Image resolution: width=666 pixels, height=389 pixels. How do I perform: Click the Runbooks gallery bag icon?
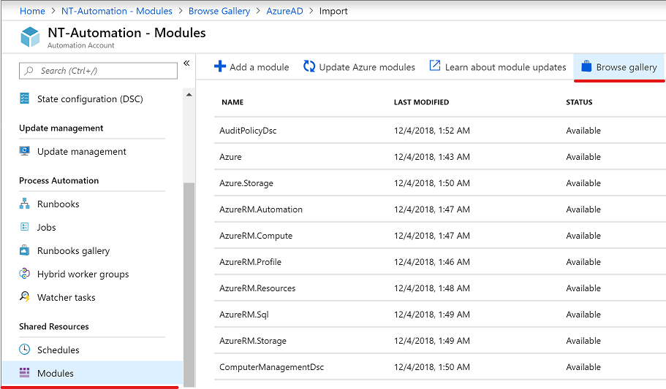tap(25, 250)
